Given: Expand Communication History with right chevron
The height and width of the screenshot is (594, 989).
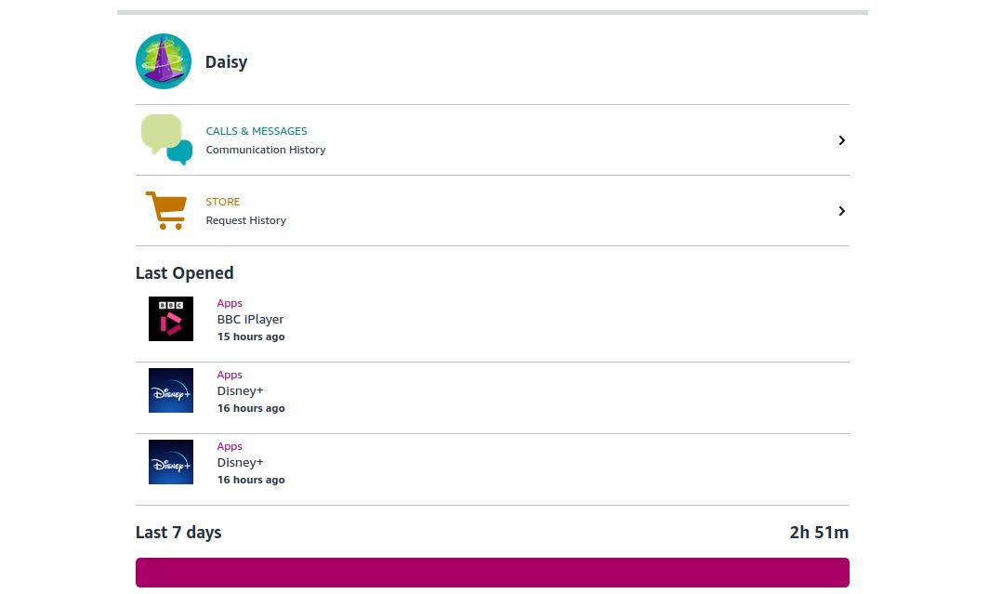Looking at the screenshot, I should [841, 140].
